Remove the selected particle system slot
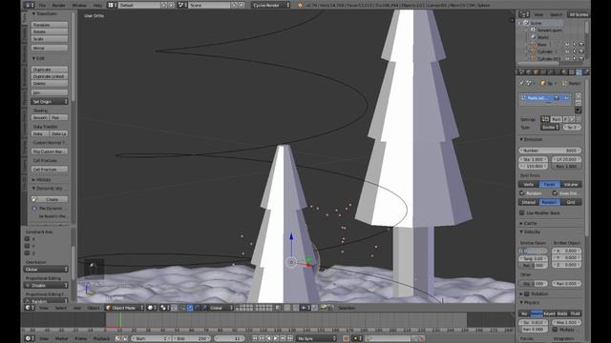The height and width of the screenshot is (343, 611). [579, 103]
